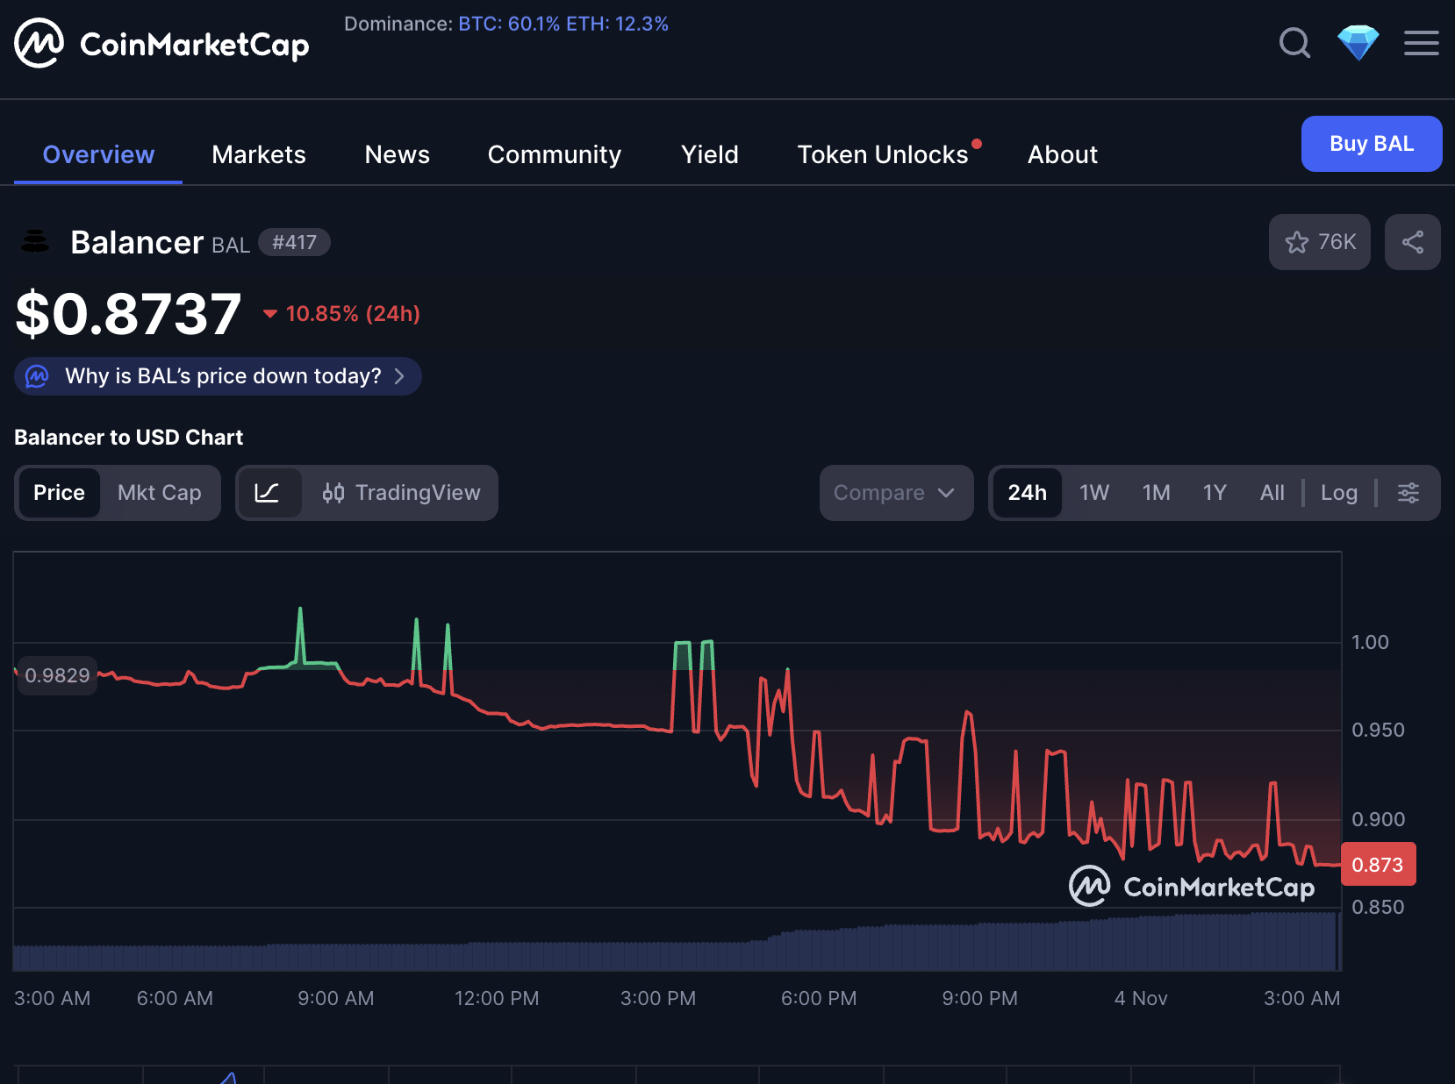Screen dimensions: 1455x1084
Task: Click the 0.850 price axis label
Action: [x=1378, y=907]
